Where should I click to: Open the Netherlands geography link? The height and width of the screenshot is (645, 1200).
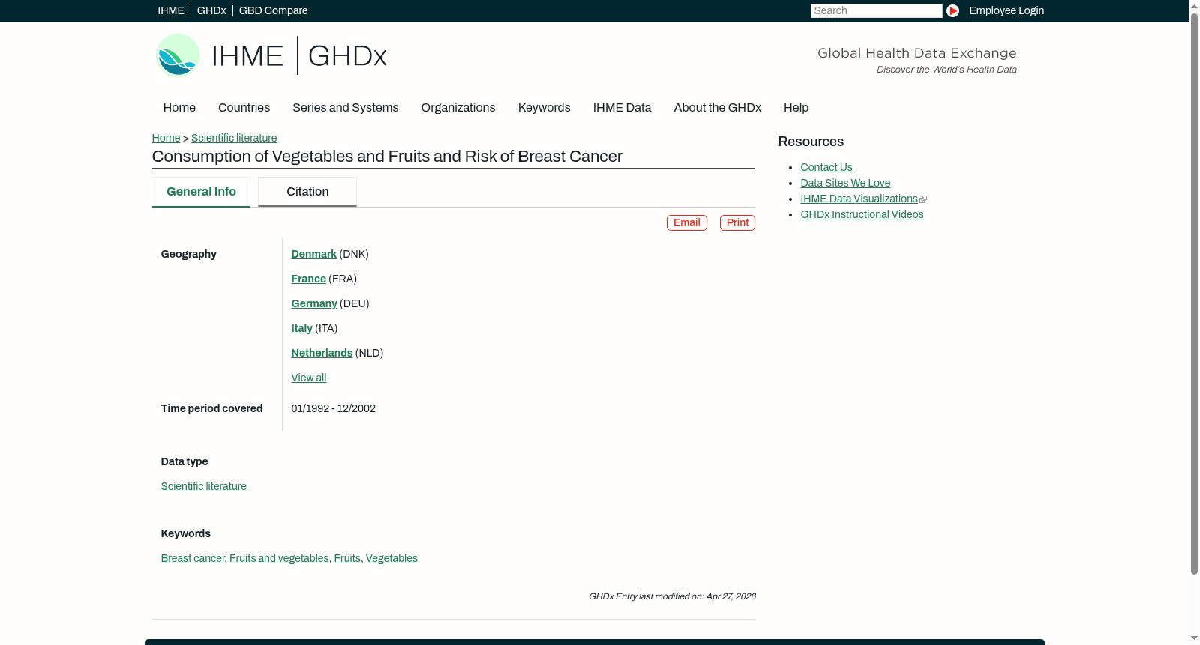pyautogui.click(x=322, y=353)
